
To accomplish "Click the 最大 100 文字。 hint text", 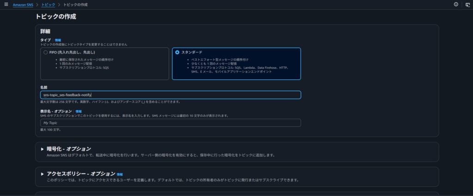I will tap(51, 130).
